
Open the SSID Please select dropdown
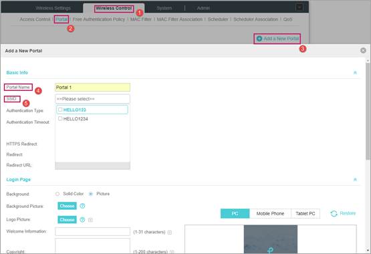(92, 99)
